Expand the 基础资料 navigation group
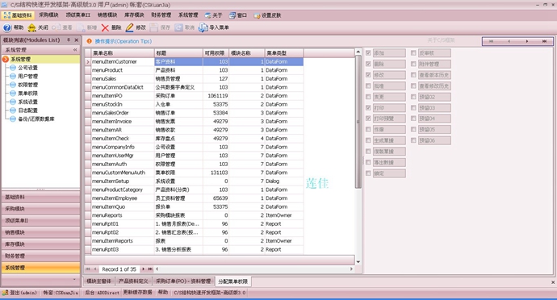 (x=41, y=197)
